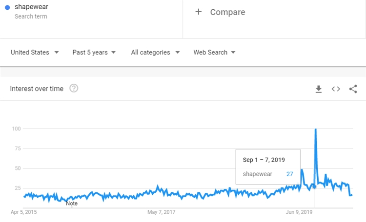Open the United States region dropdown
This screenshot has width=366, height=222.
(35, 52)
